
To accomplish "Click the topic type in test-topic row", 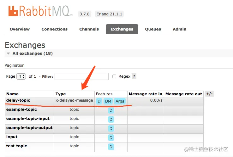I will (x=74, y=146).
